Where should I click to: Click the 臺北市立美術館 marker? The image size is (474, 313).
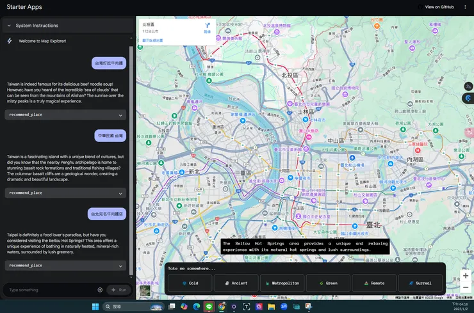306,149
